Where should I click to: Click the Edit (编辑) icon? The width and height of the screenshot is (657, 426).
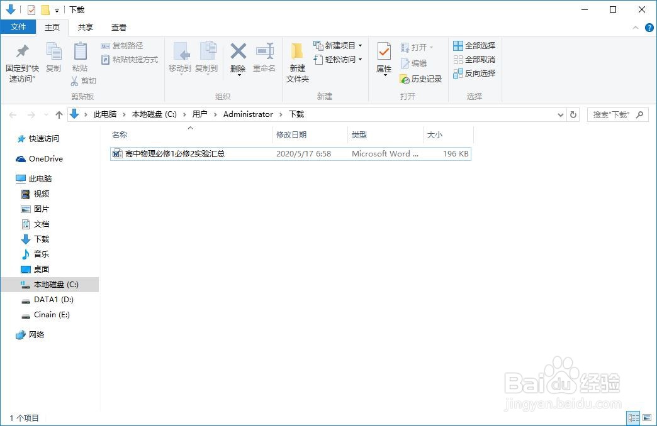[405, 63]
